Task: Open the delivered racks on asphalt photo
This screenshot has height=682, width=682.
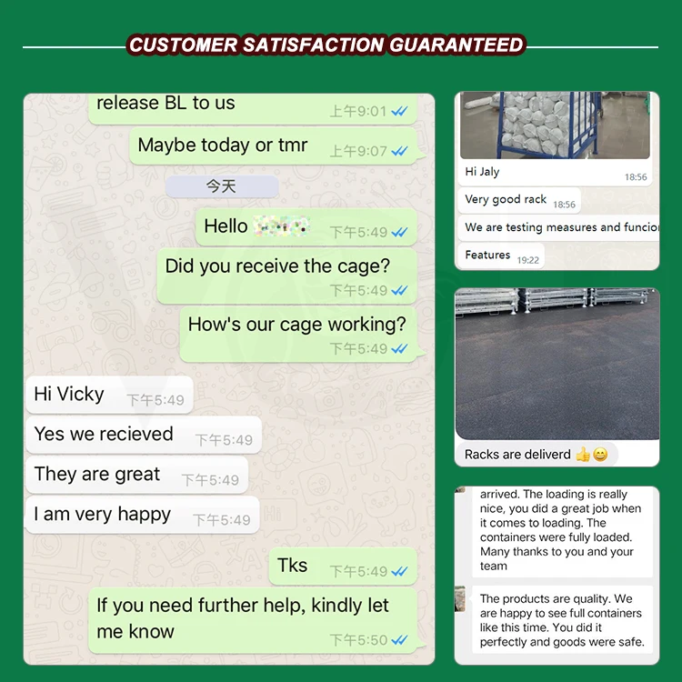Action: [557, 364]
